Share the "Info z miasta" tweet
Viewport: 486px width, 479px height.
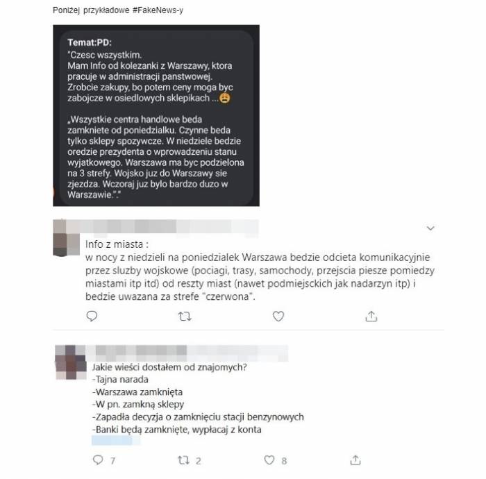click(371, 316)
